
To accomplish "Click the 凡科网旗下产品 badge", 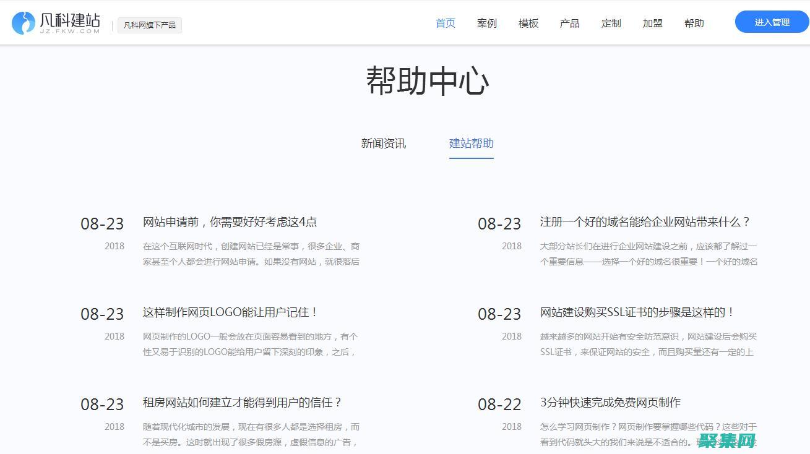I will (149, 25).
